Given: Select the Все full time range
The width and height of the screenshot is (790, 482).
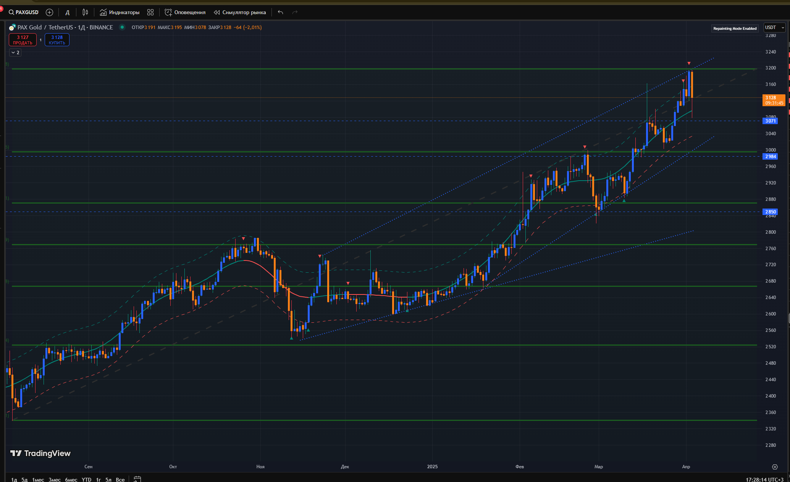Looking at the screenshot, I should click(120, 479).
